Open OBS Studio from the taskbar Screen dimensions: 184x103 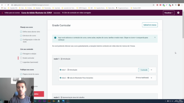click(68, 101)
